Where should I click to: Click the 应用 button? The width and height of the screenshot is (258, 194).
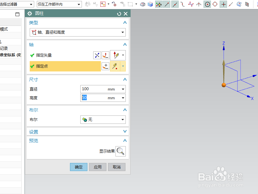coord(97,167)
